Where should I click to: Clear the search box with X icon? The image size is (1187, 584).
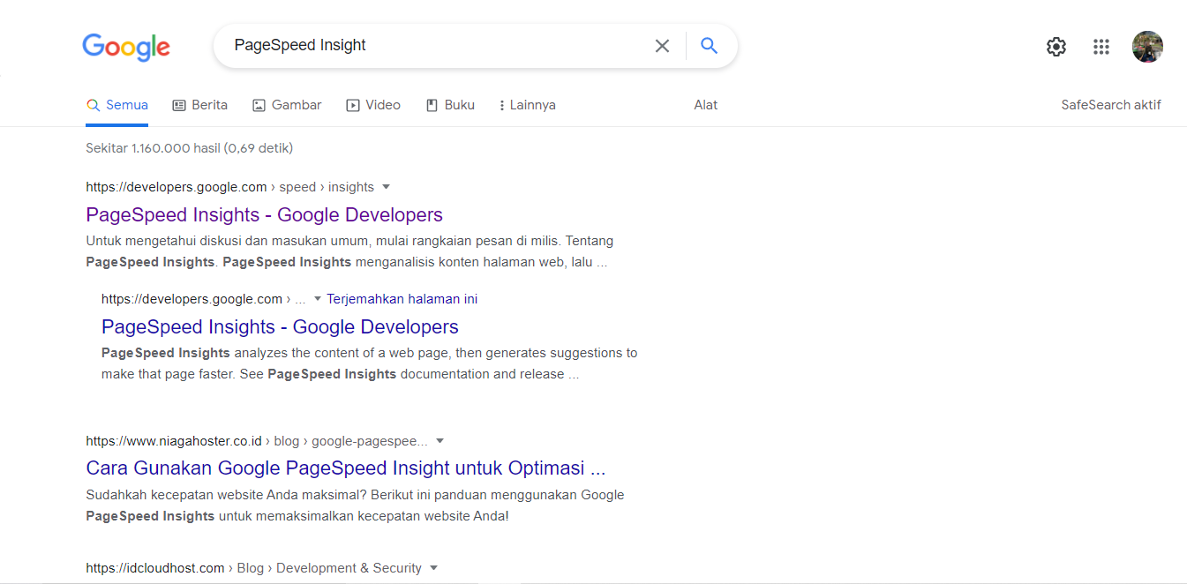(x=662, y=46)
